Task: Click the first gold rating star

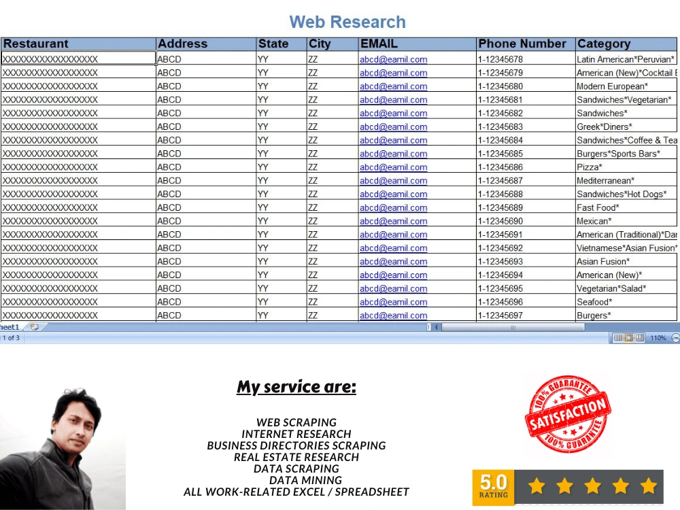Action: pyautogui.click(x=537, y=486)
